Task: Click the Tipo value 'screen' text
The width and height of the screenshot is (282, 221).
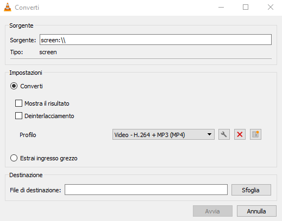Action: coord(48,52)
